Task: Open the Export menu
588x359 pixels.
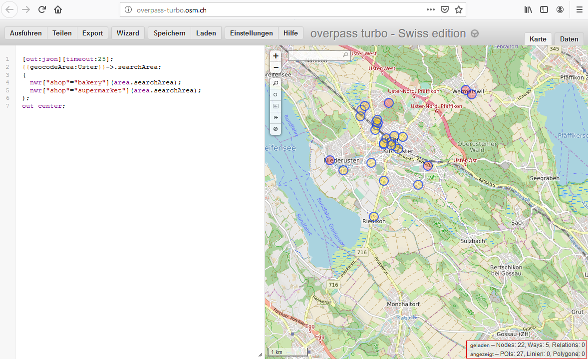Action: pyautogui.click(x=92, y=33)
